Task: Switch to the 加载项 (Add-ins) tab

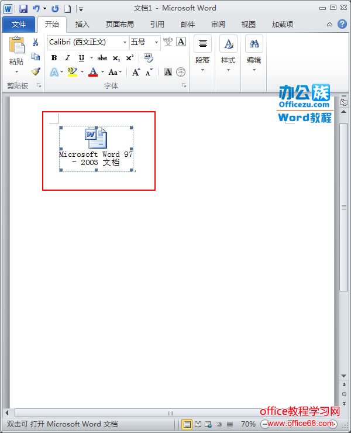Action: coord(282,25)
